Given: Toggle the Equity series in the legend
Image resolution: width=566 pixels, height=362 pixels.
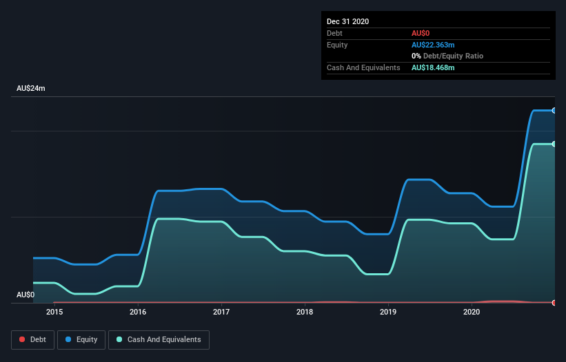Looking at the screenshot, I should tap(81, 340).
